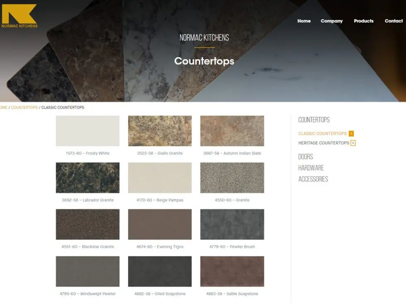Open the Hardware category in the sidebar
This screenshot has height=303, width=406.
311,168
